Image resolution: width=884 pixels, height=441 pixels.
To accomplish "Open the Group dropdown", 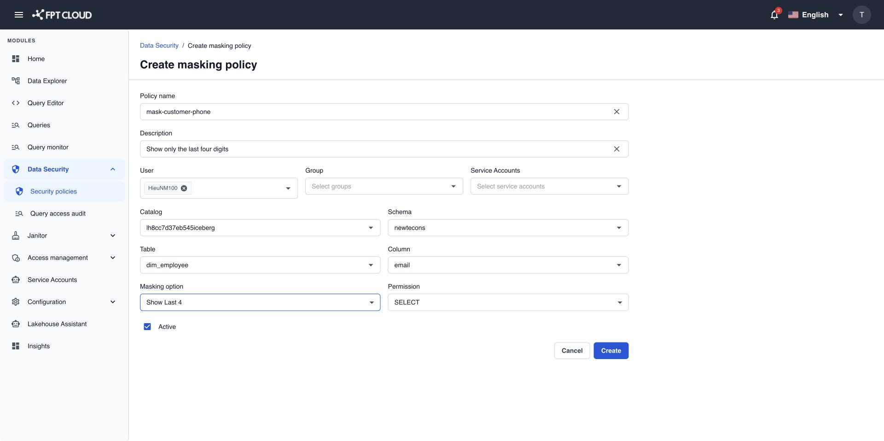I will [384, 186].
